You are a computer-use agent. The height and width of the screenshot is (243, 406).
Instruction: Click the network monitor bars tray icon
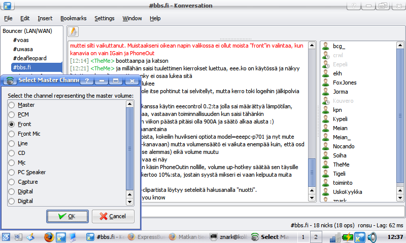point(334,236)
